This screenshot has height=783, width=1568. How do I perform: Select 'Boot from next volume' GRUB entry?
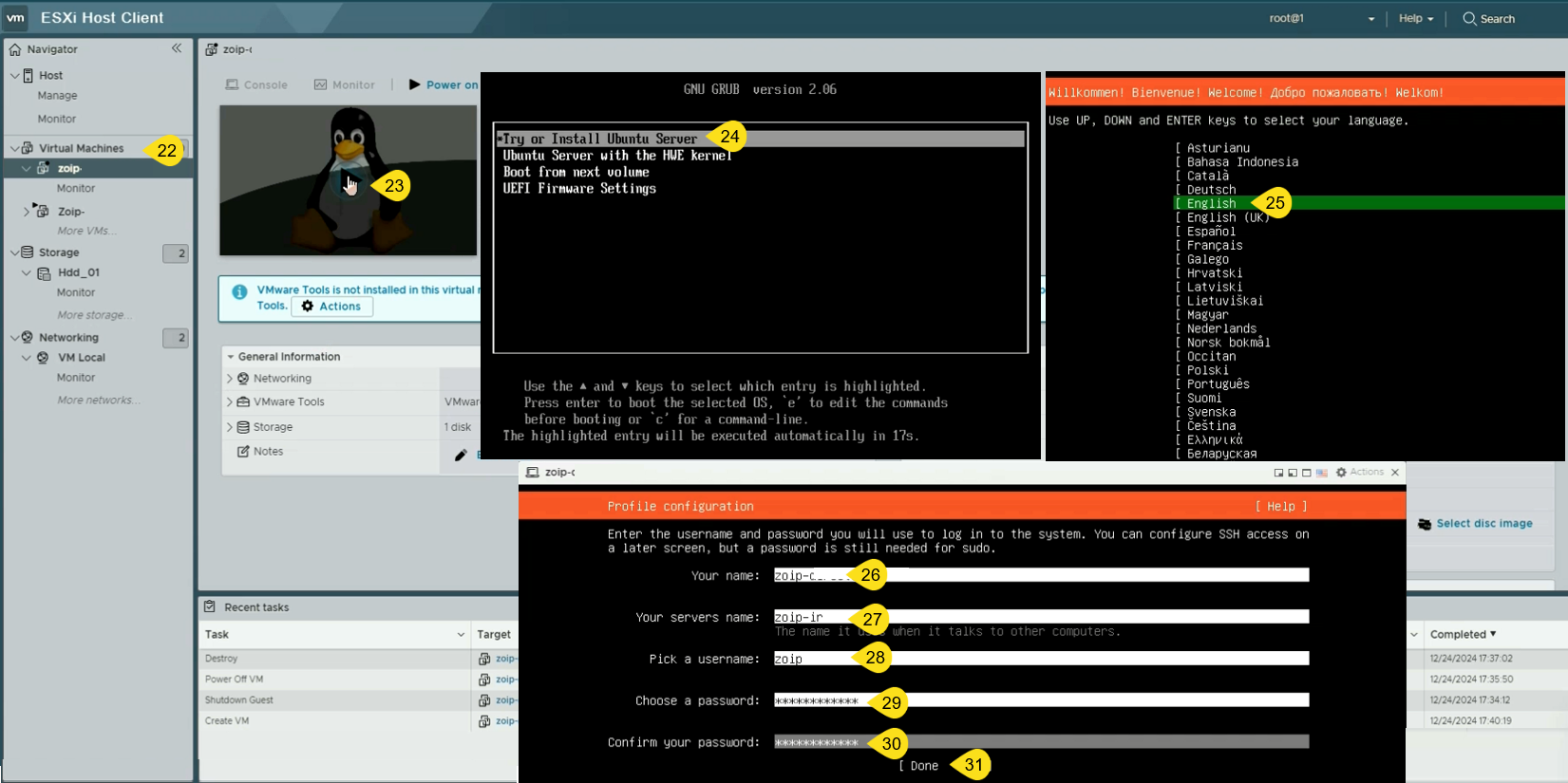(576, 172)
